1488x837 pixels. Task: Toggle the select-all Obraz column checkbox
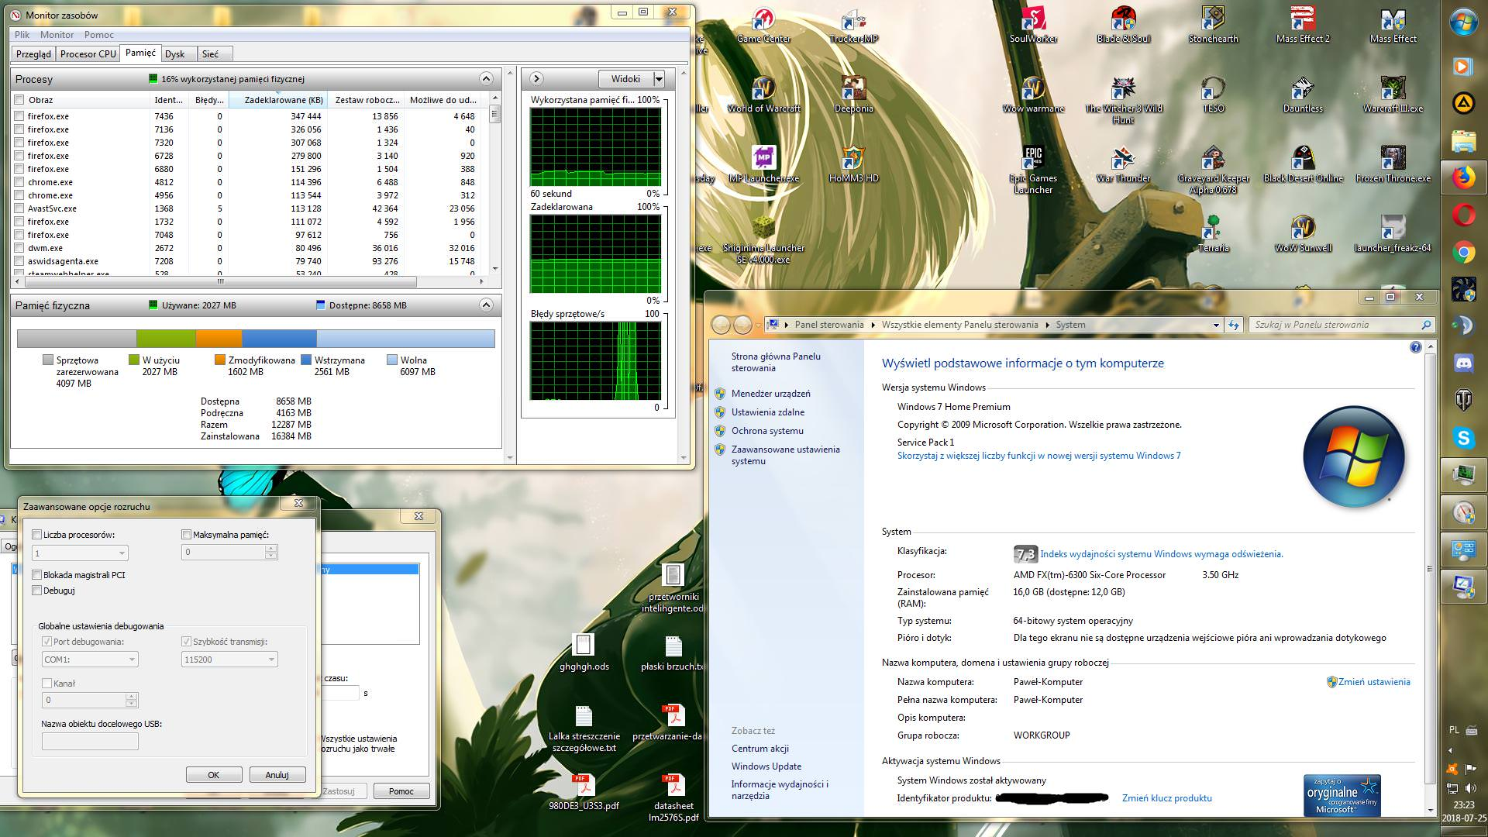tap(19, 99)
